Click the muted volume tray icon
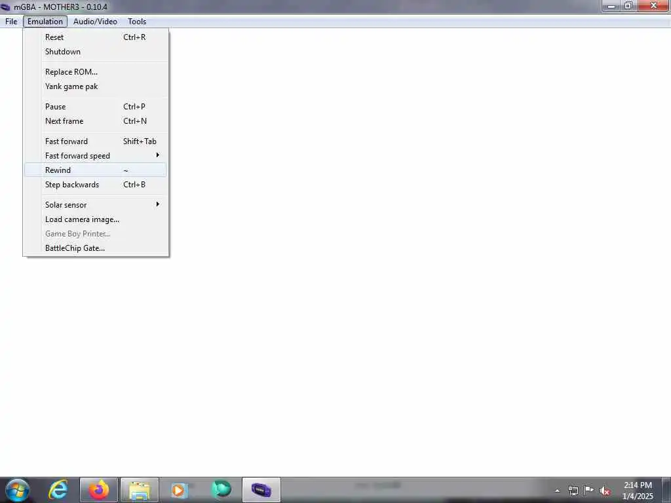This screenshot has width=671, height=503. click(605, 491)
